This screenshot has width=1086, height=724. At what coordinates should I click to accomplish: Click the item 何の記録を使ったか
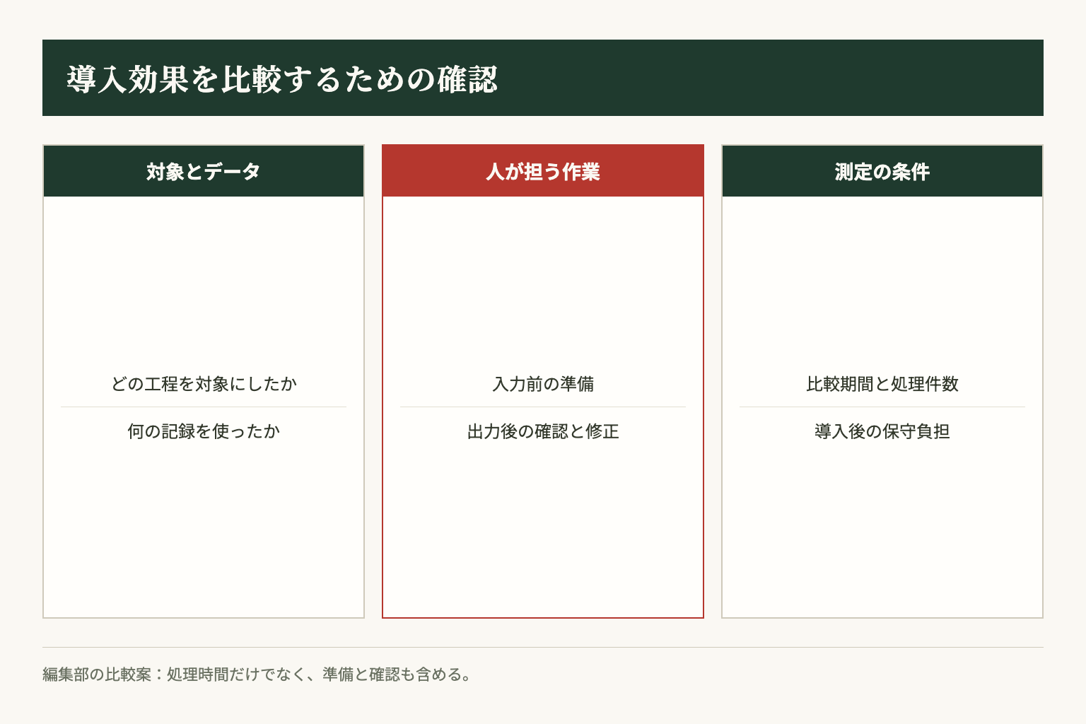click(x=204, y=431)
